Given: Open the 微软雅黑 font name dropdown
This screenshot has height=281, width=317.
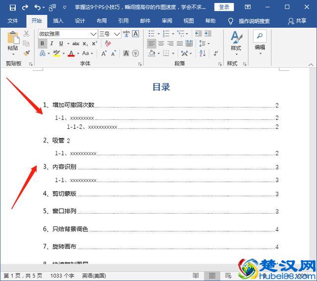Looking at the screenshot, I should pyautogui.click(x=93, y=34).
